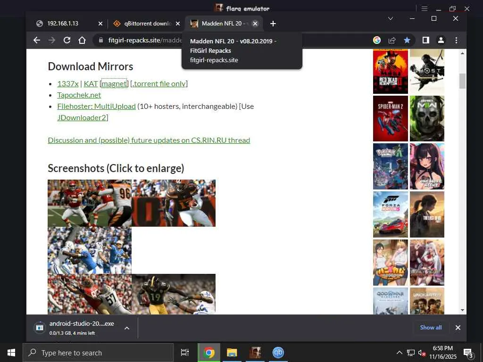Click the address bar URL field
The image size is (483, 362).
click(145, 40)
